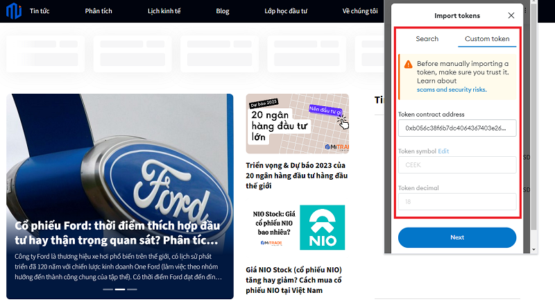Click the Token contract address field
This screenshot has height=304, width=555.
pyautogui.click(x=456, y=128)
